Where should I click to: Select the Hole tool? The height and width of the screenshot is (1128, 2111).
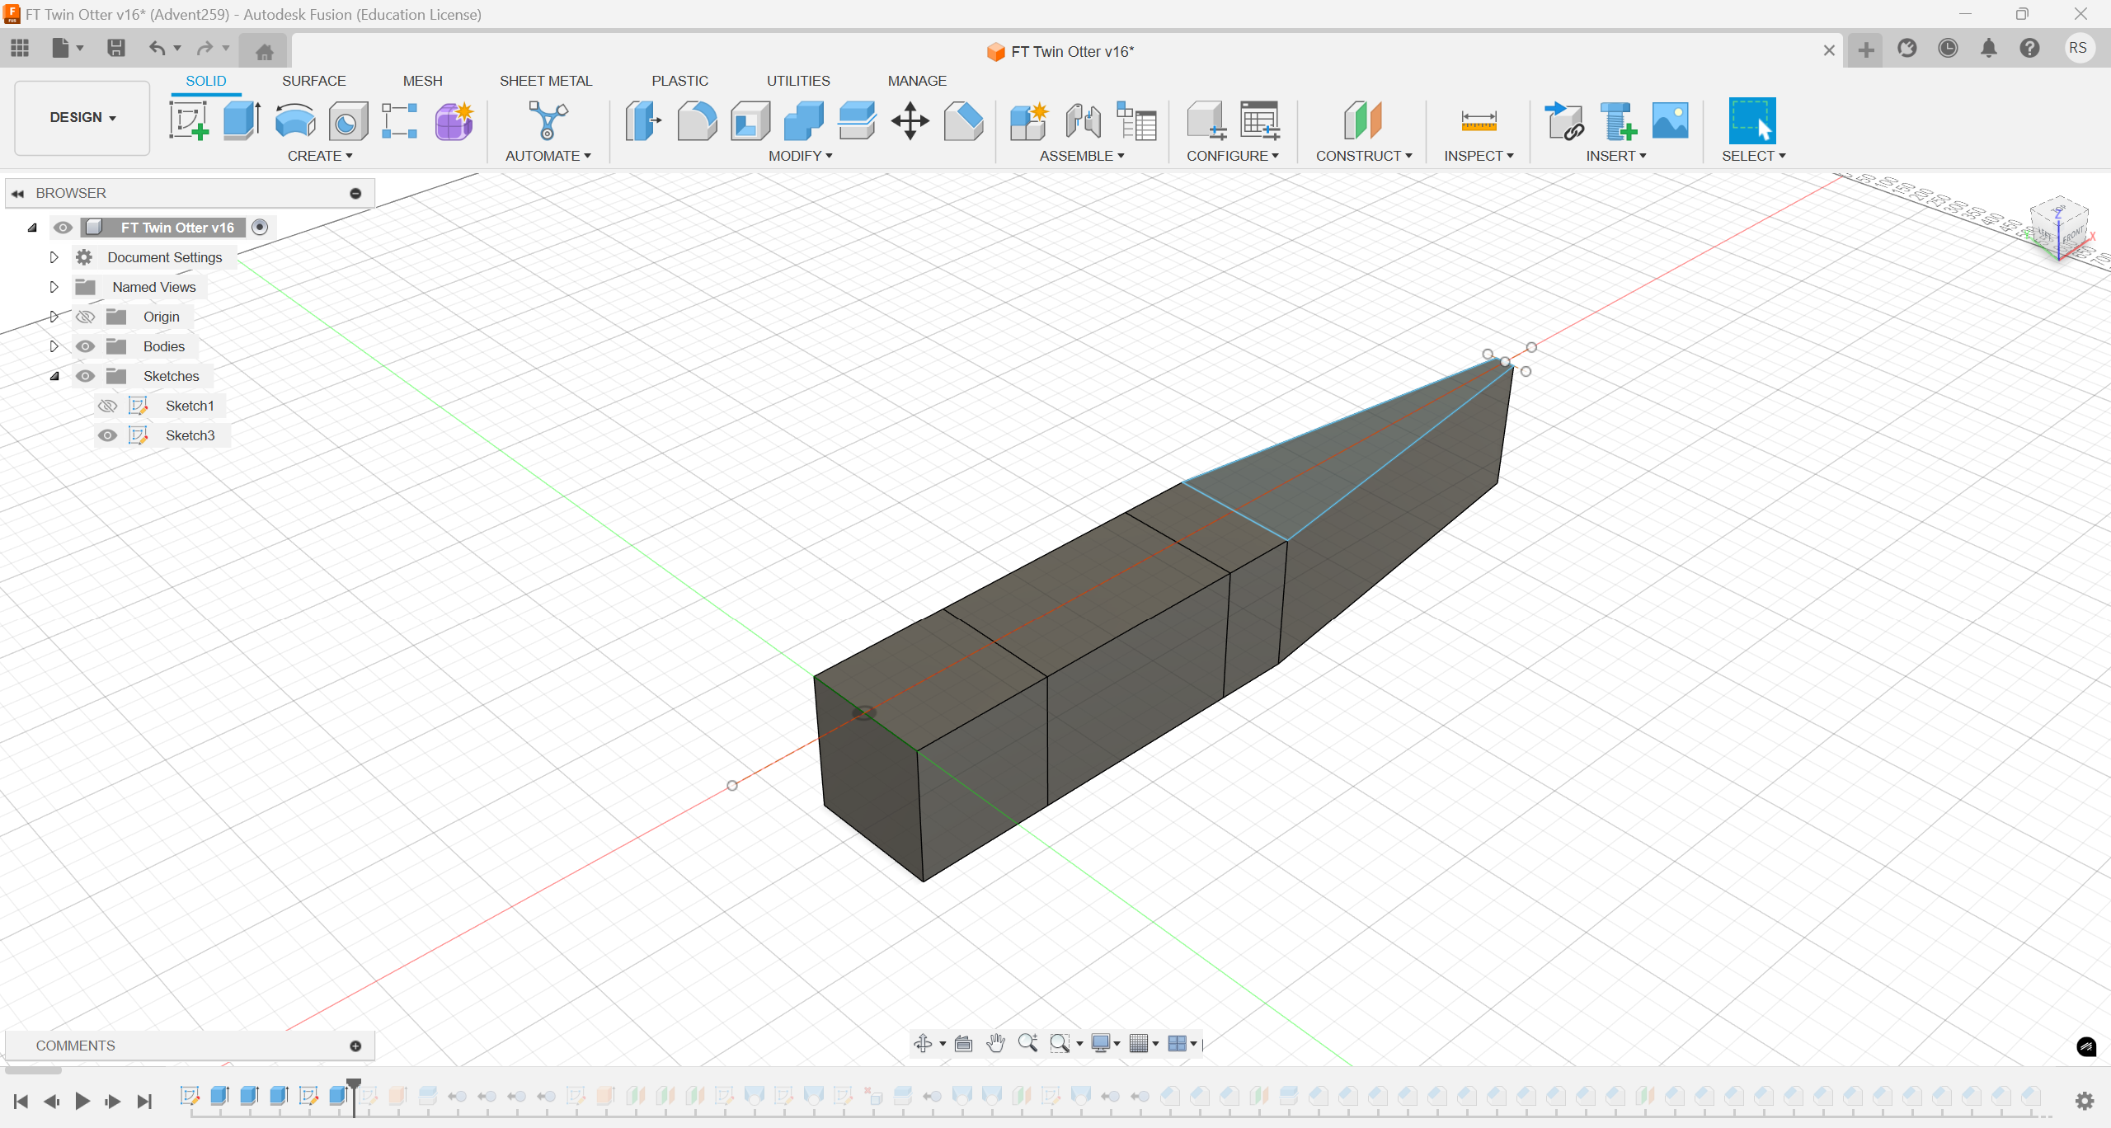(348, 121)
